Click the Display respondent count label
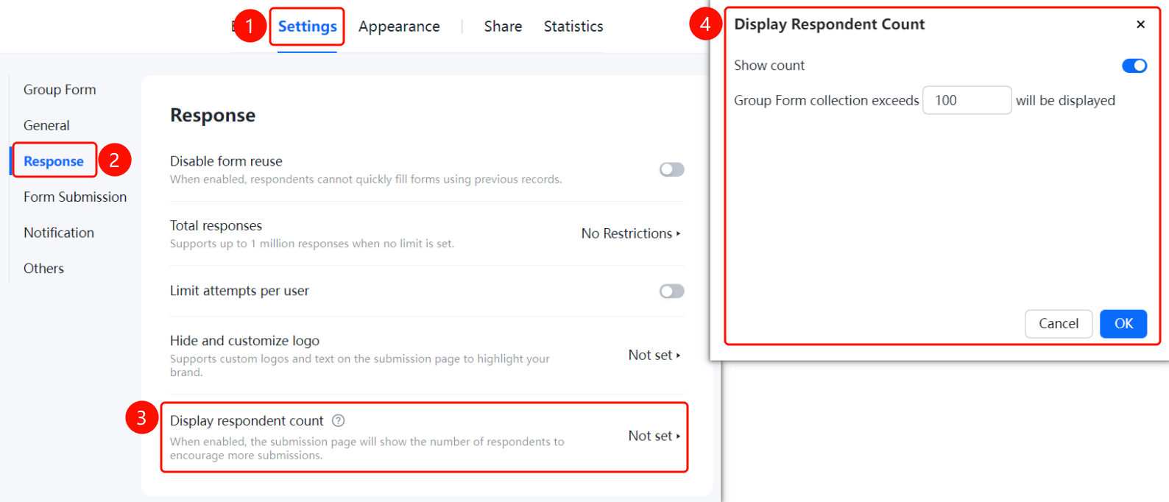Screen dimensions: 1169x502 click(247, 421)
